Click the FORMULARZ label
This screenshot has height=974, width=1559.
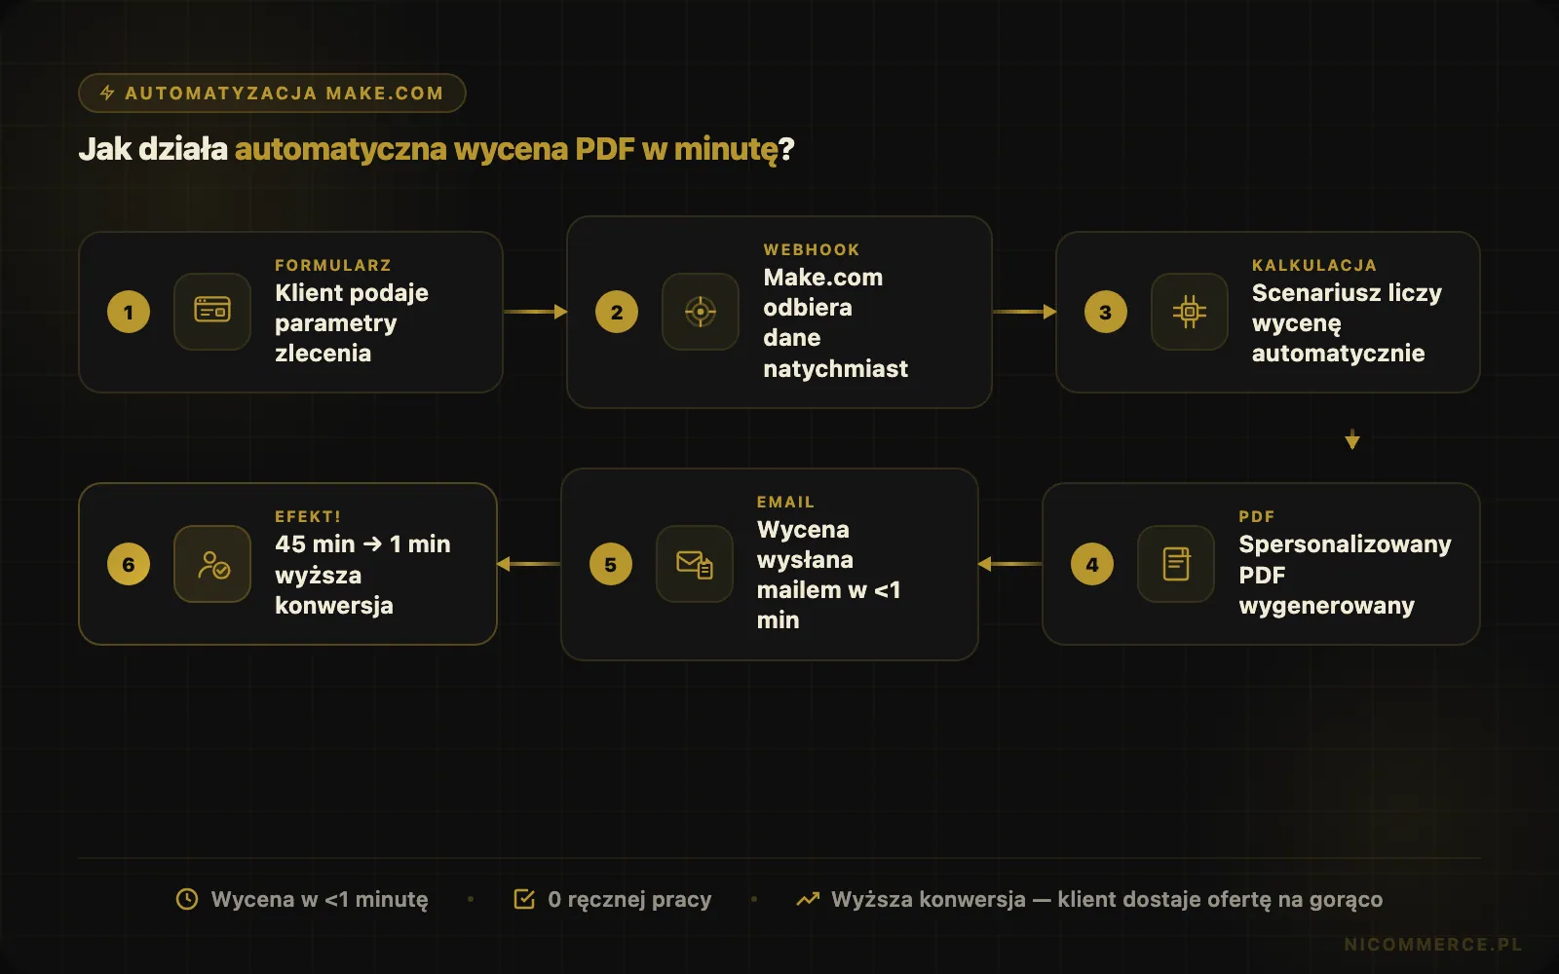coord(333,265)
